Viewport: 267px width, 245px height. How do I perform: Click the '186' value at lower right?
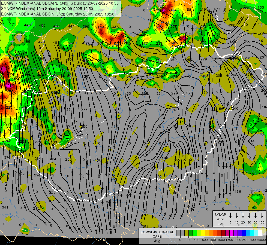click(x=238, y=192)
